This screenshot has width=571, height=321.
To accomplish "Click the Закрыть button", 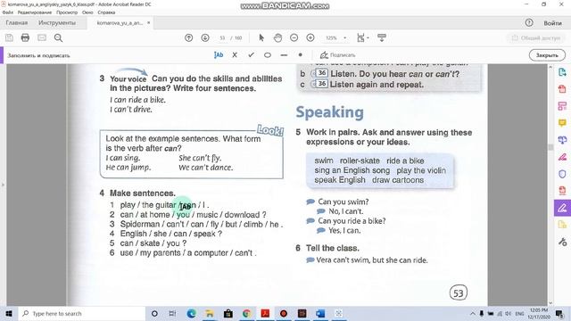I will 547,55.
